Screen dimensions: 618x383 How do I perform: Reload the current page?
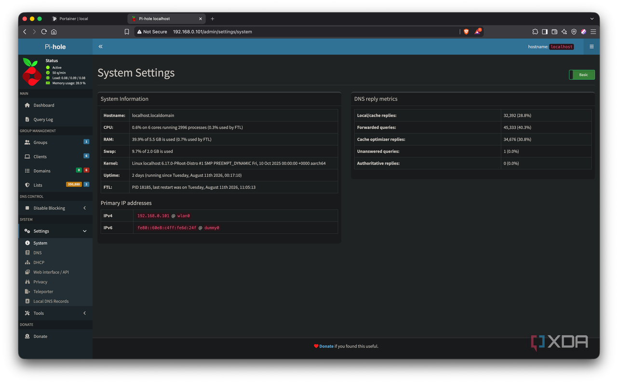click(x=44, y=32)
